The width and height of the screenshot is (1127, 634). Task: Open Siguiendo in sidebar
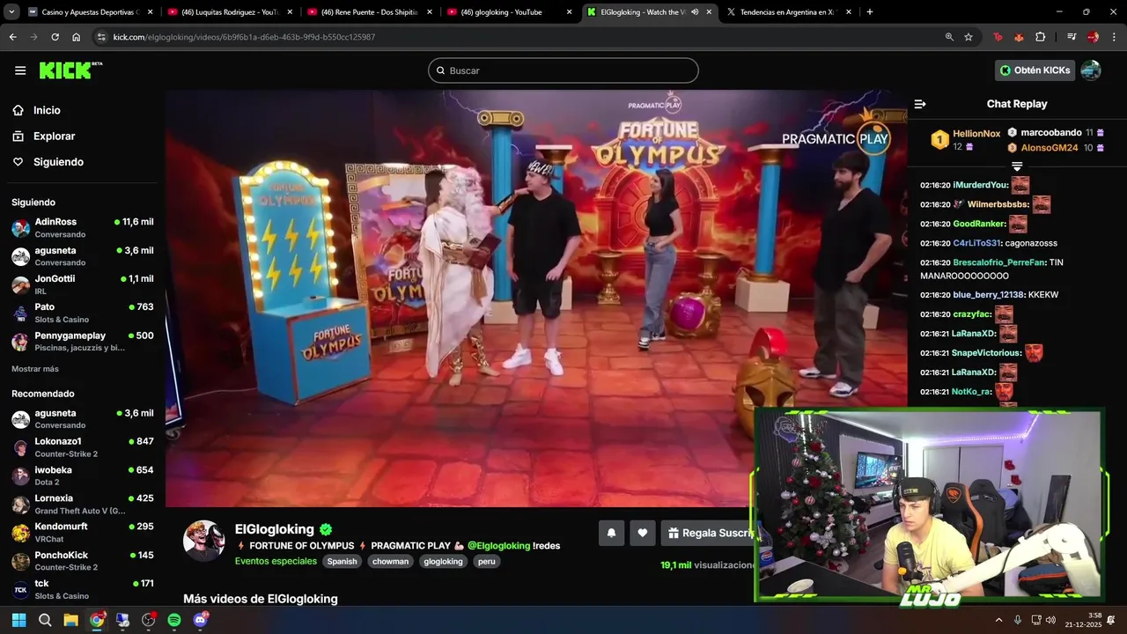pos(58,162)
